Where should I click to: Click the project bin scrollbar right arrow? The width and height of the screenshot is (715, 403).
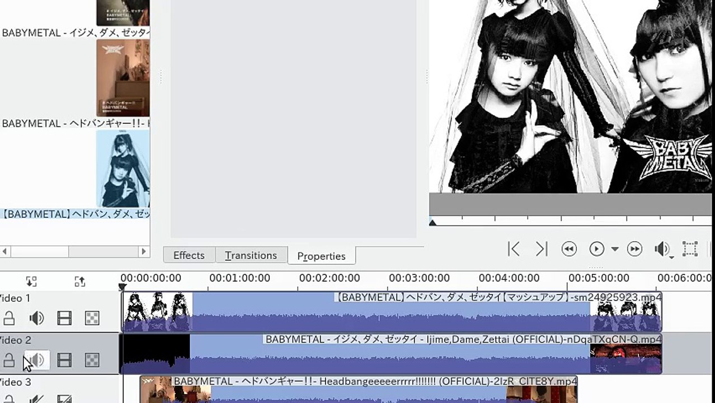(144, 252)
